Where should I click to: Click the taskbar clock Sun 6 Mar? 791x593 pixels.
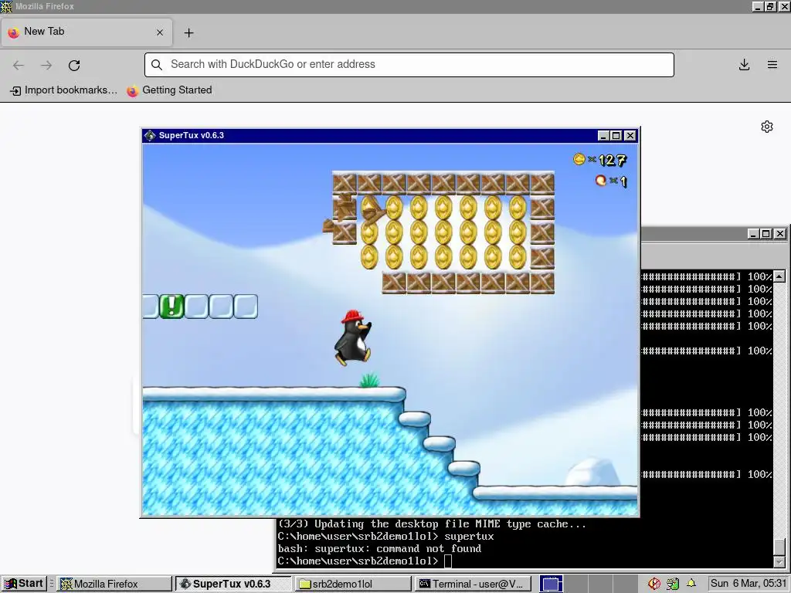pos(749,584)
